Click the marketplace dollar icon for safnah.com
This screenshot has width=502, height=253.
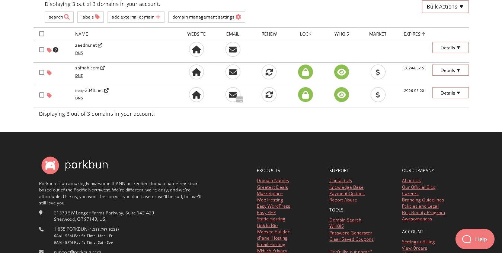pyautogui.click(x=378, y=72)
